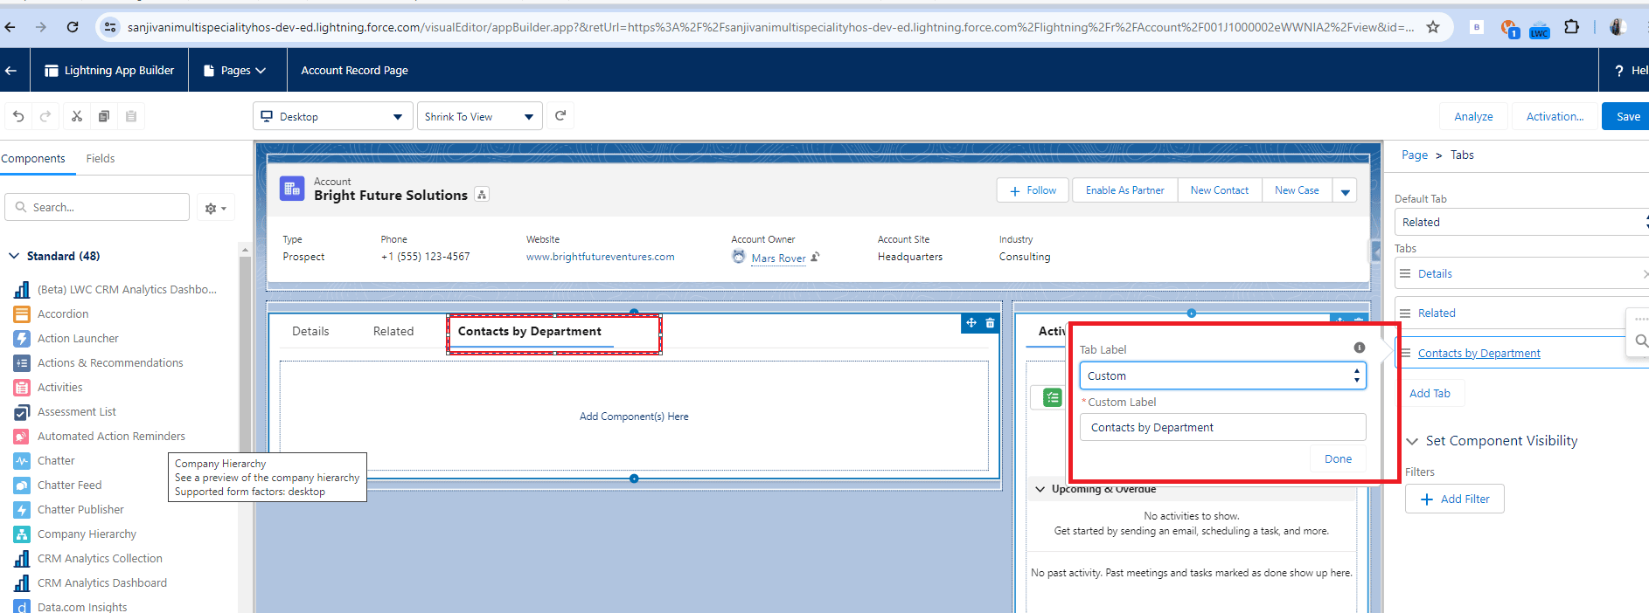
Task: Click the Save button
Action: [1627, 116]
